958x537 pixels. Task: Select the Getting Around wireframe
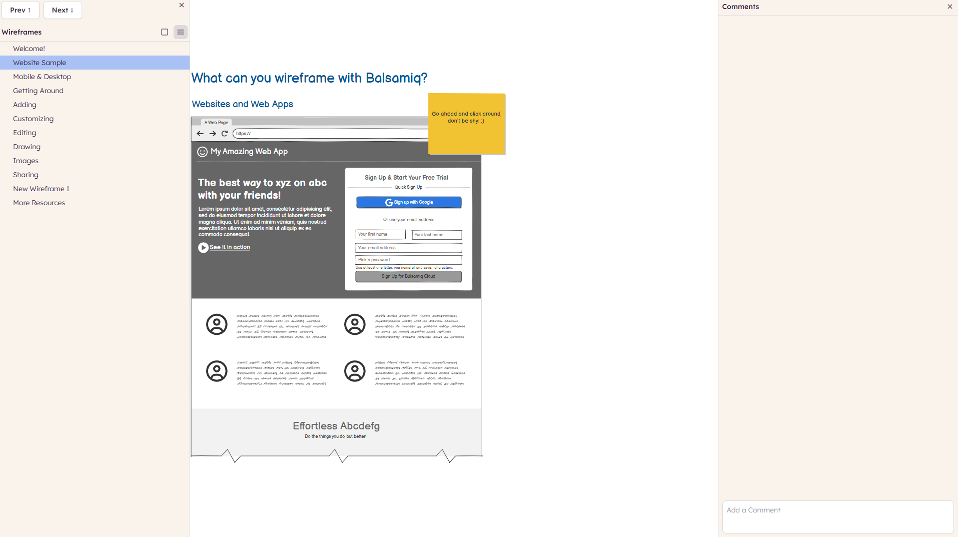tap(38, 91)
